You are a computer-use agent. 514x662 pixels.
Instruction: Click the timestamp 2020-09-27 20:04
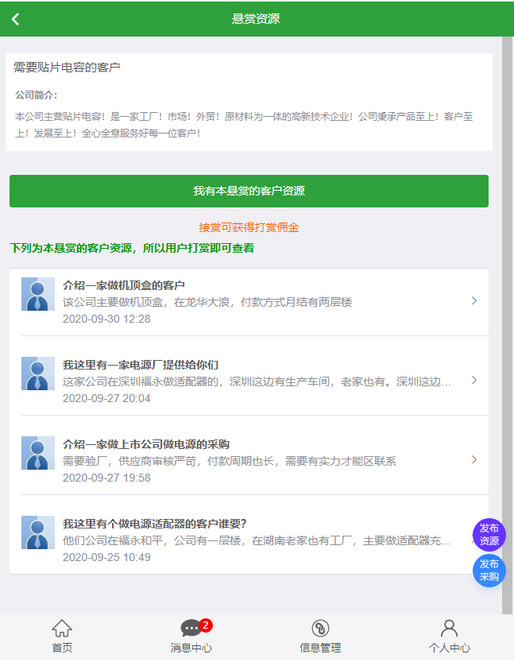pos(106,398)
